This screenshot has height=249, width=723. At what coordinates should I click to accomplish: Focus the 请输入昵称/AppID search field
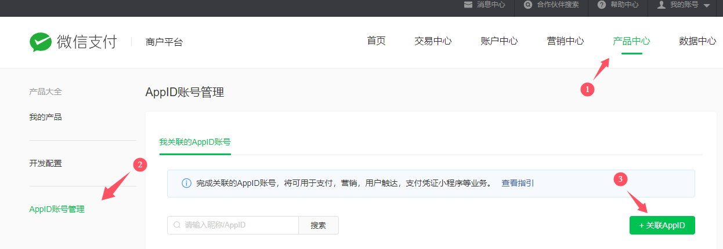[233, 225]
